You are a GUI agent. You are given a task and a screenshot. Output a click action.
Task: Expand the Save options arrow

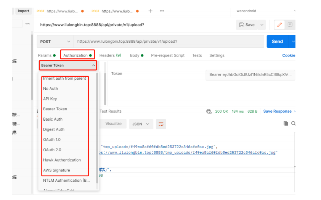pos(262,25)
